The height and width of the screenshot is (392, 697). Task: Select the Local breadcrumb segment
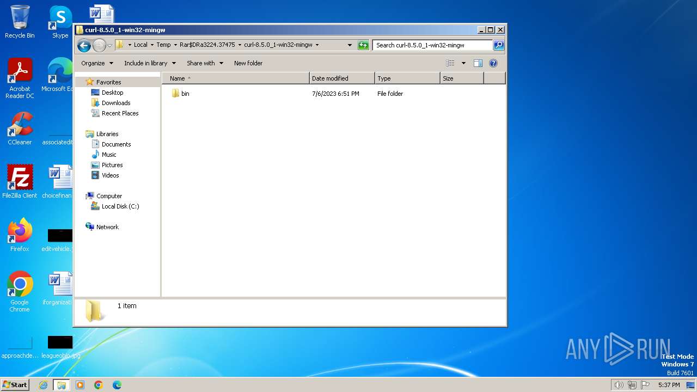tap(140, 45)
